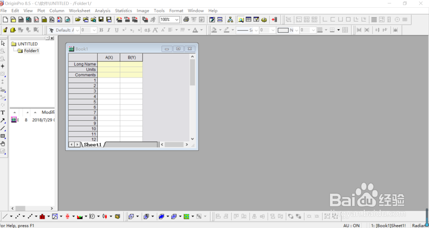Open the fill pattern dropdown arrow
This screenshot has width=429, height=228.
(x=326, y=30)
